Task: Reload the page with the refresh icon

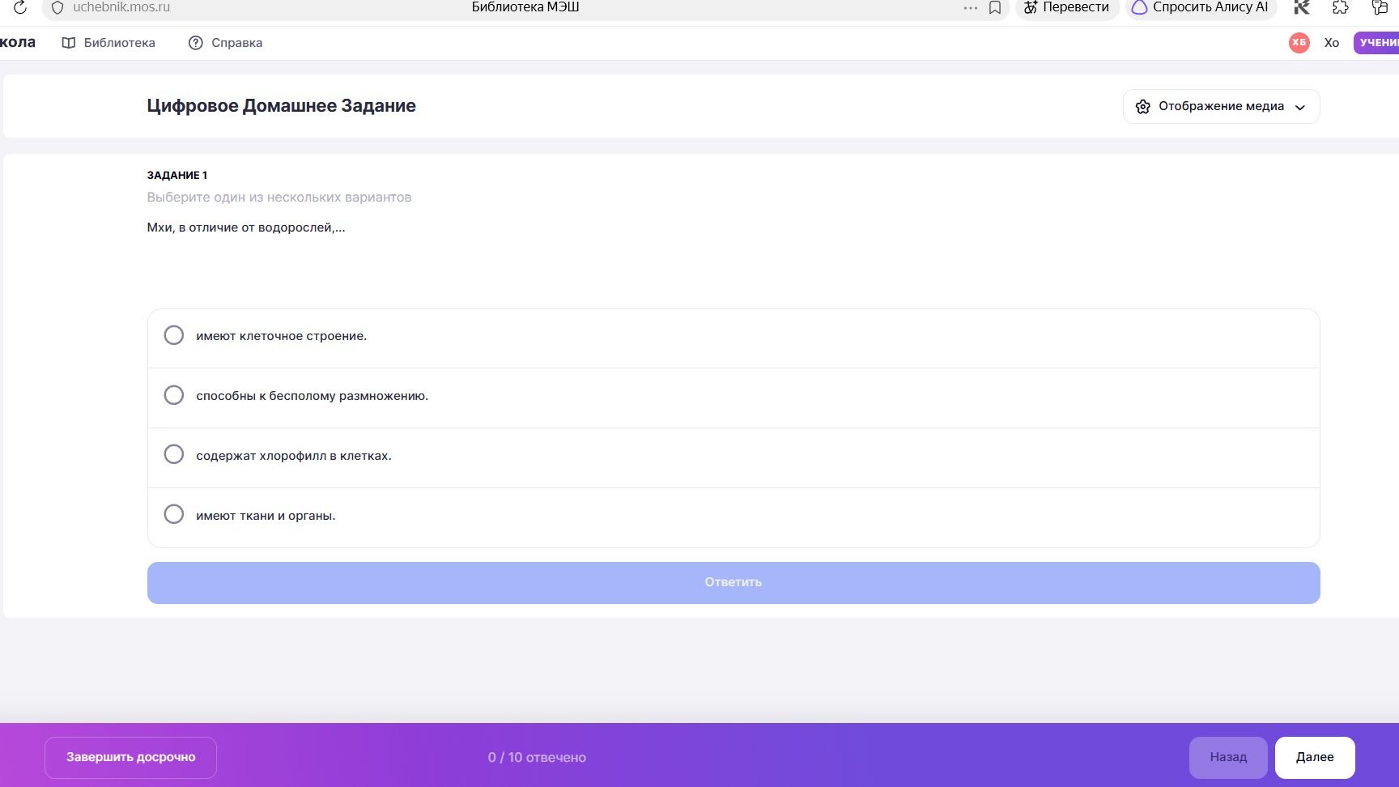Action: pyautogui.click(x=21, y=7)
